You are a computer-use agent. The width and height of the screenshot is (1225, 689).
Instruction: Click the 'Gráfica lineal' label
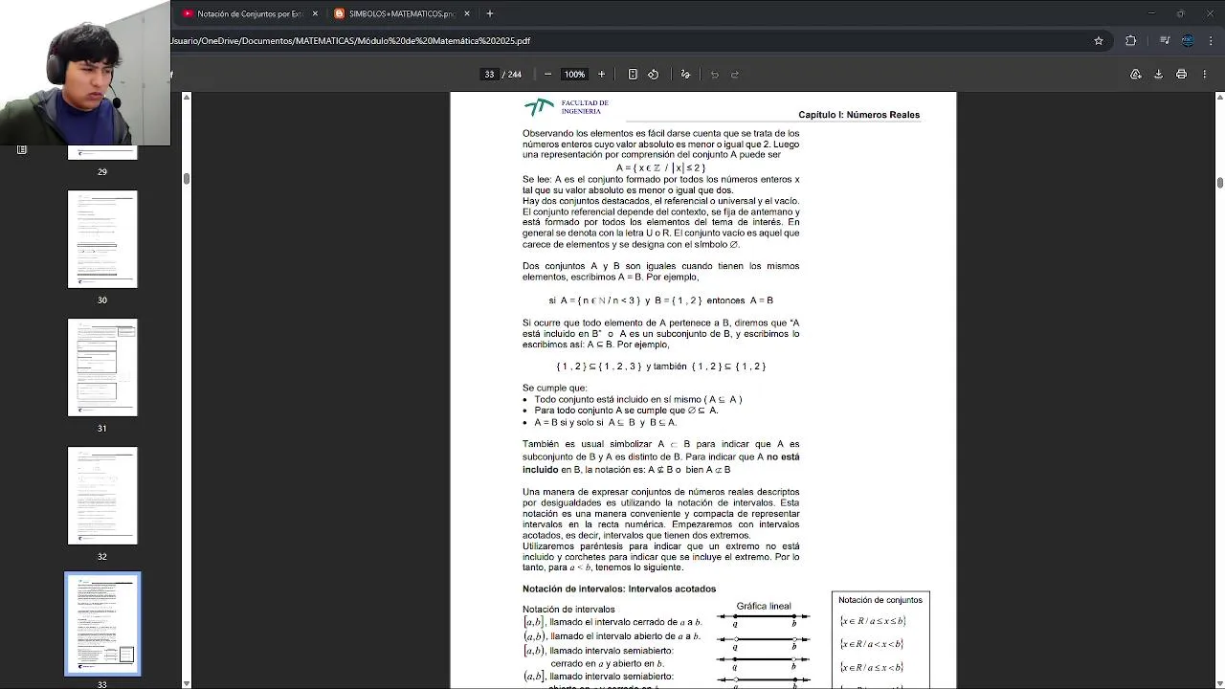point(764,606)
